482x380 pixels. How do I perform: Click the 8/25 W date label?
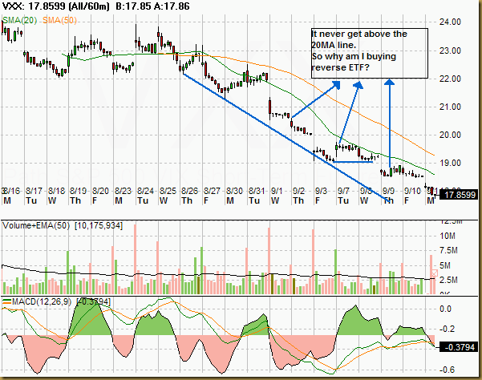(x=168, y=196)
